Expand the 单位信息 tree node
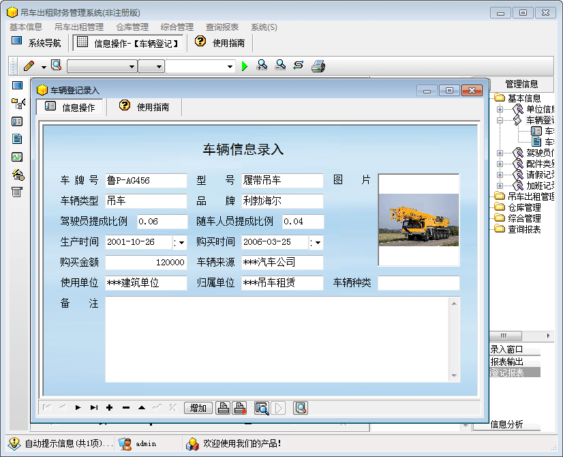This screenshot has width=563, height=457. pos(500,109)
